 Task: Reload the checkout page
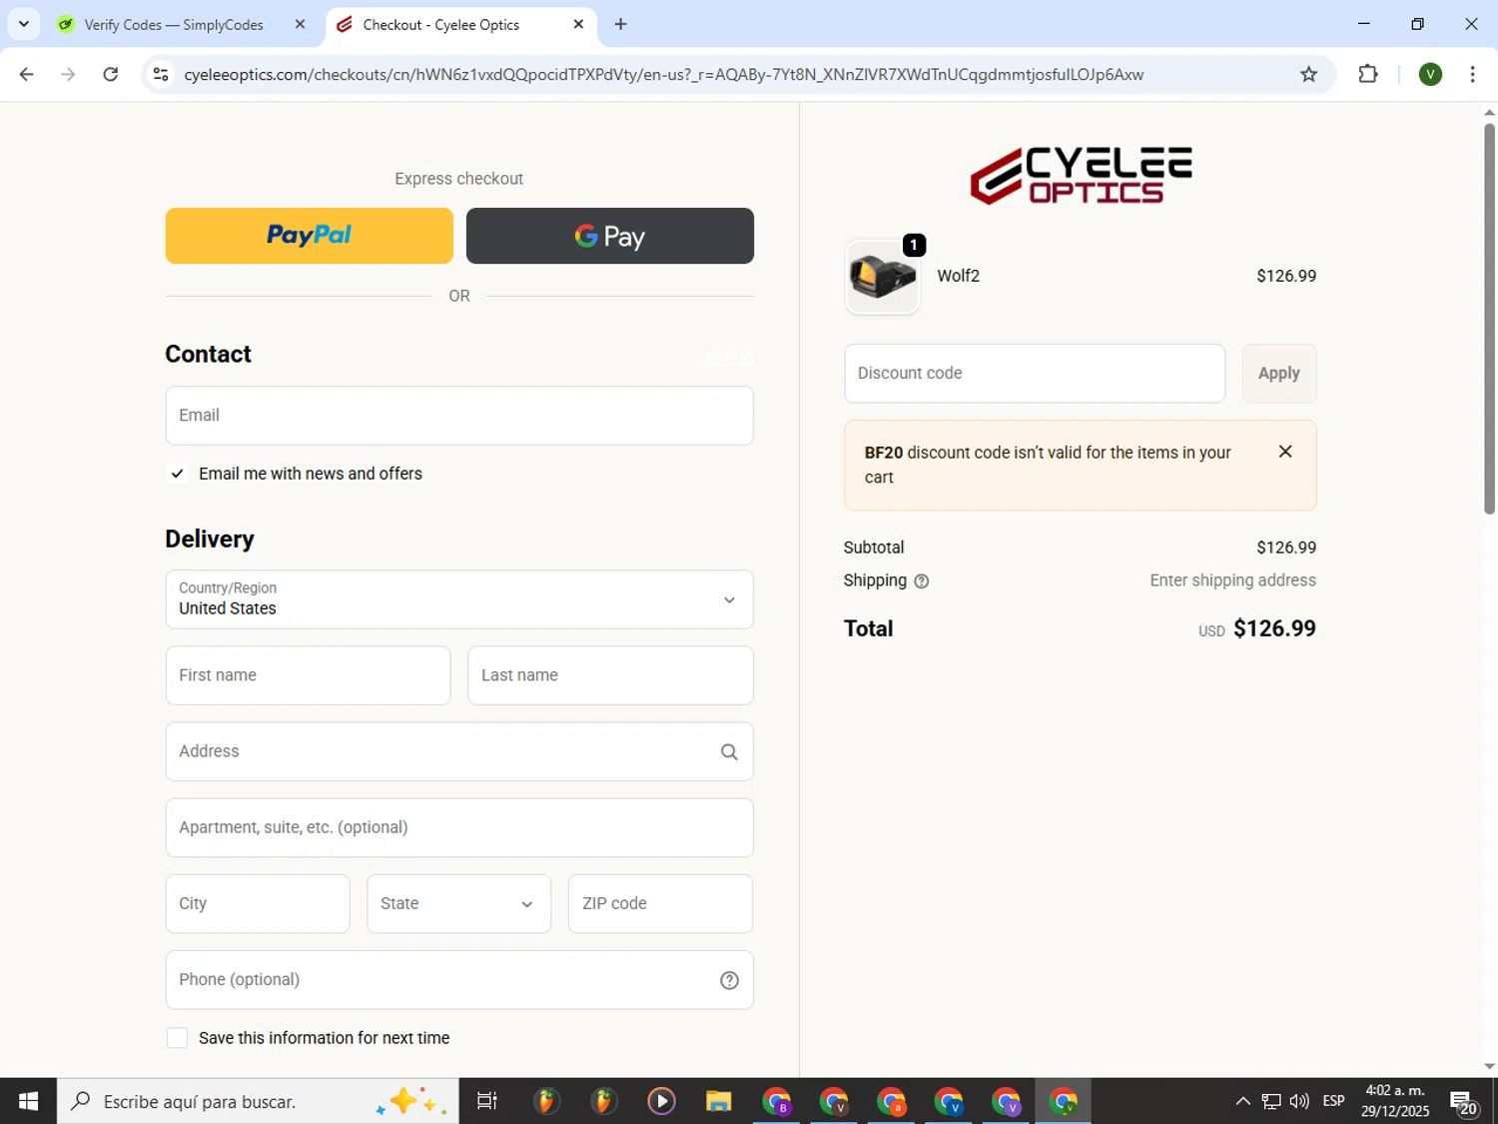click(111, 74)
